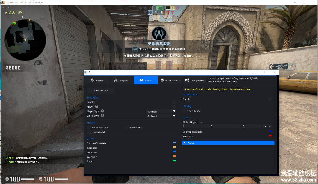
Task: Click the +$2400 round income message
Action: click(x=22, y=162)
